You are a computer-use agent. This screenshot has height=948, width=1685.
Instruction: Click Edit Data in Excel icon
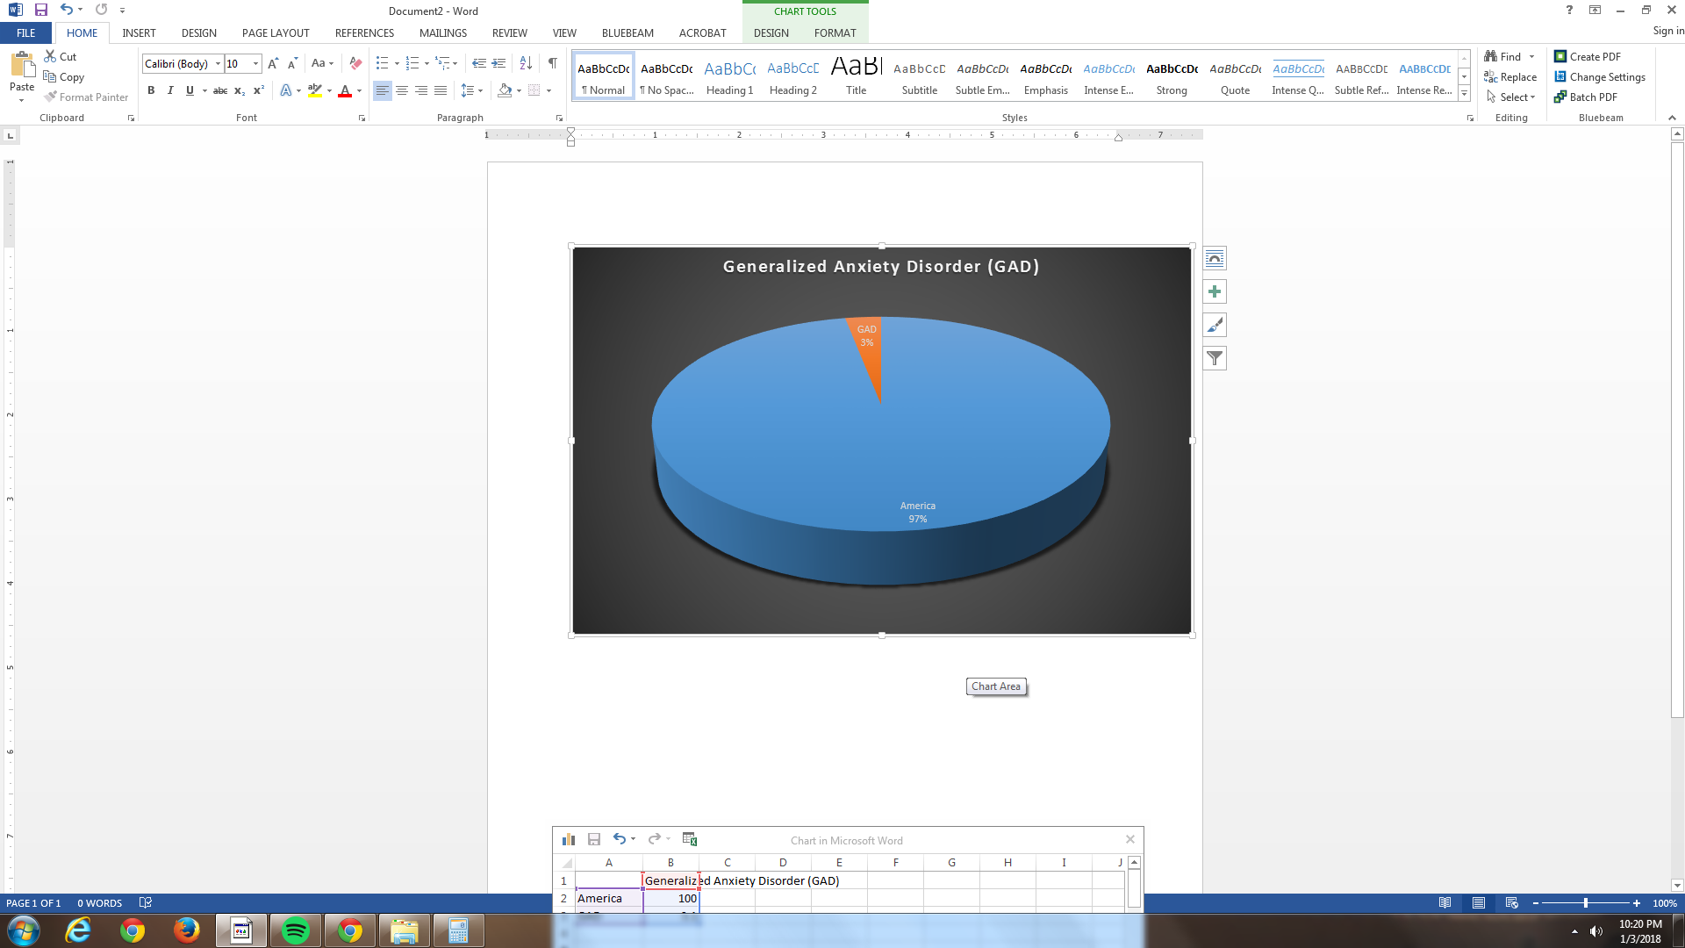[x=690, y=839]
